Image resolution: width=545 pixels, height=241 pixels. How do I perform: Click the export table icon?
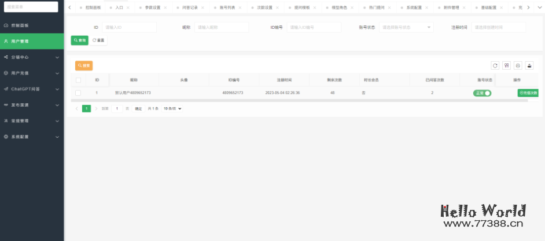coord(529,66)
